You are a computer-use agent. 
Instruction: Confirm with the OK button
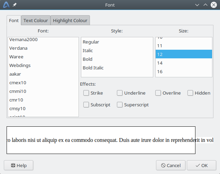tap(202, 165)
